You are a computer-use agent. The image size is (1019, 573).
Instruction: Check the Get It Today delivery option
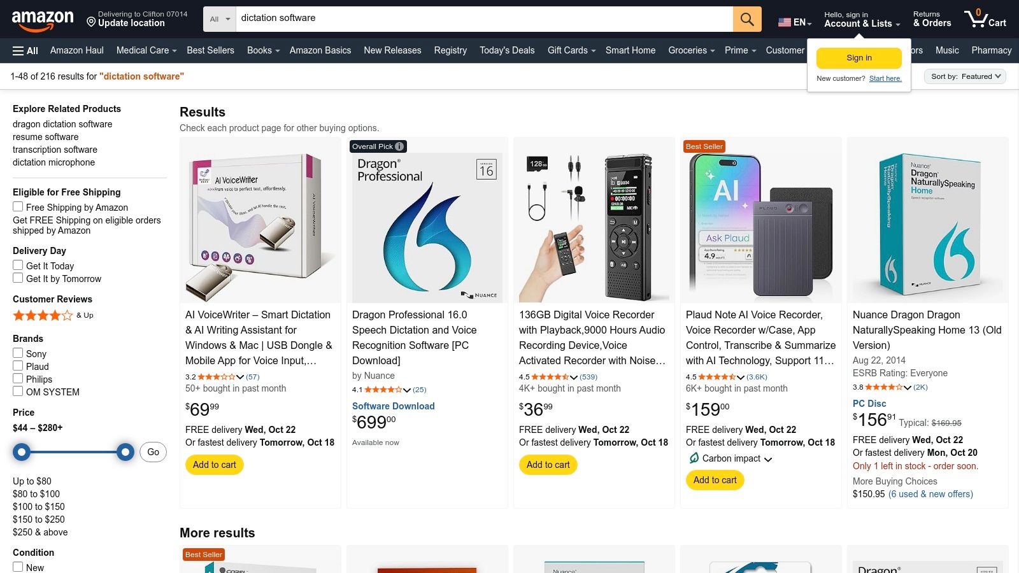pyautogui.click(x=18, y=265)
